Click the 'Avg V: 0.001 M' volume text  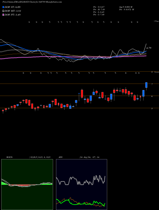(x=126, y=7)
